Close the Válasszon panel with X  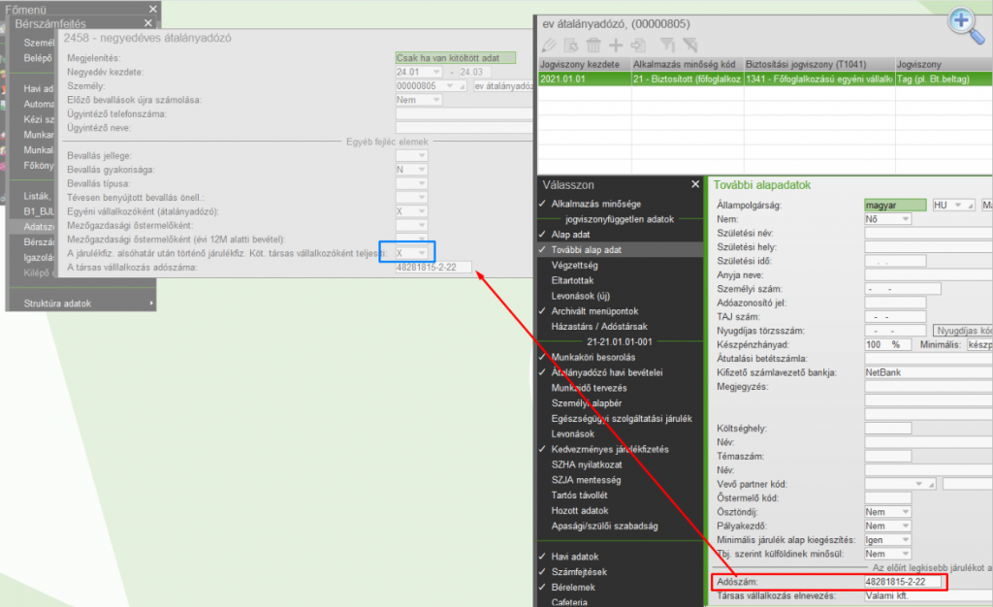pos(694,184)
